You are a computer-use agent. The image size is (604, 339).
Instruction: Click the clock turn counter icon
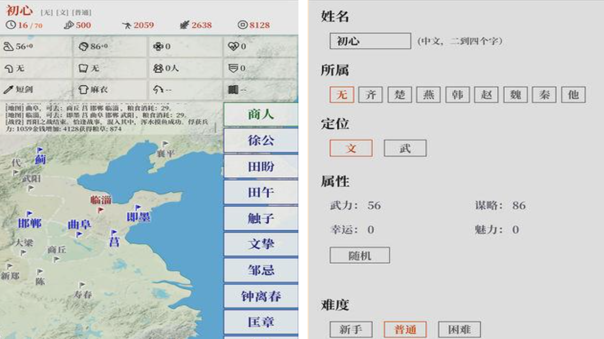(x=11, y=25)
